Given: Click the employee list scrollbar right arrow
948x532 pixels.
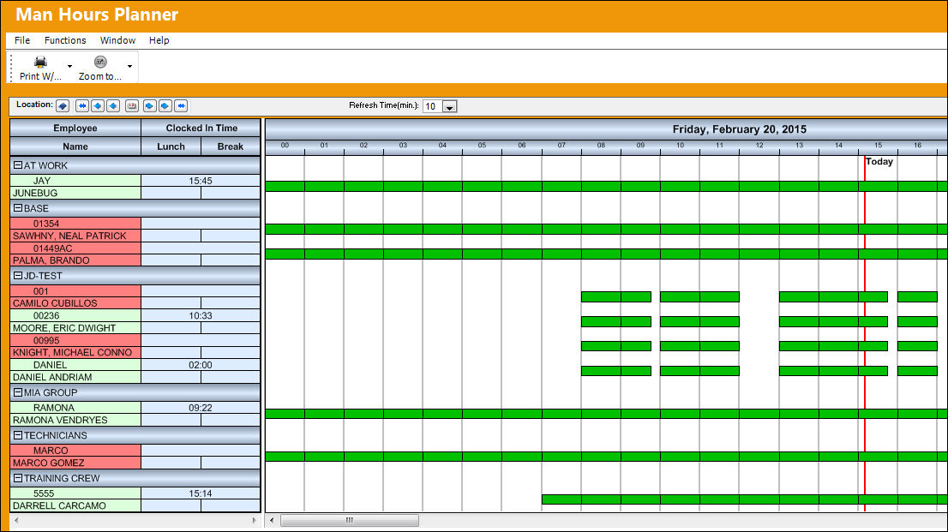Looking at the screenshot, I should coord(254,520).
